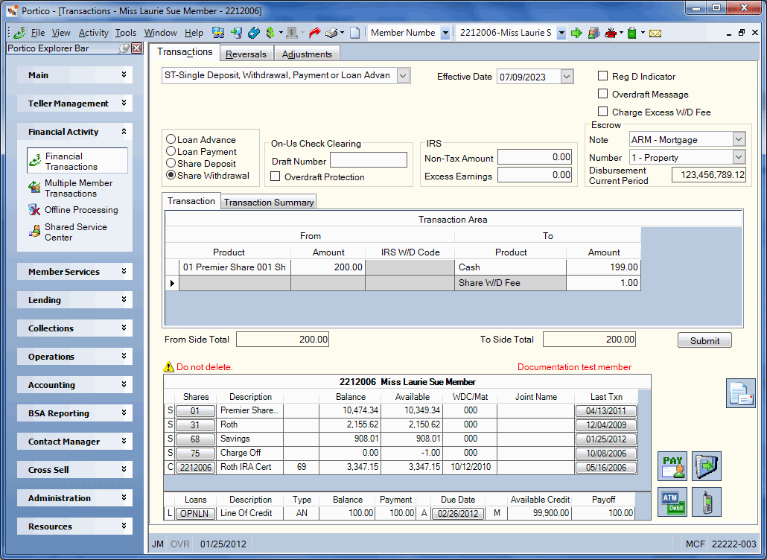
Task: Click the blank document toolbar icon
Action: point(354,33)
